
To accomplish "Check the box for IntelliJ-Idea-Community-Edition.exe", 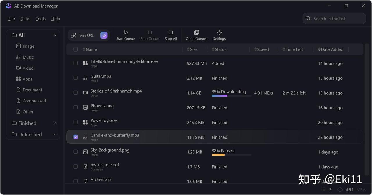I will coord(76,63).
